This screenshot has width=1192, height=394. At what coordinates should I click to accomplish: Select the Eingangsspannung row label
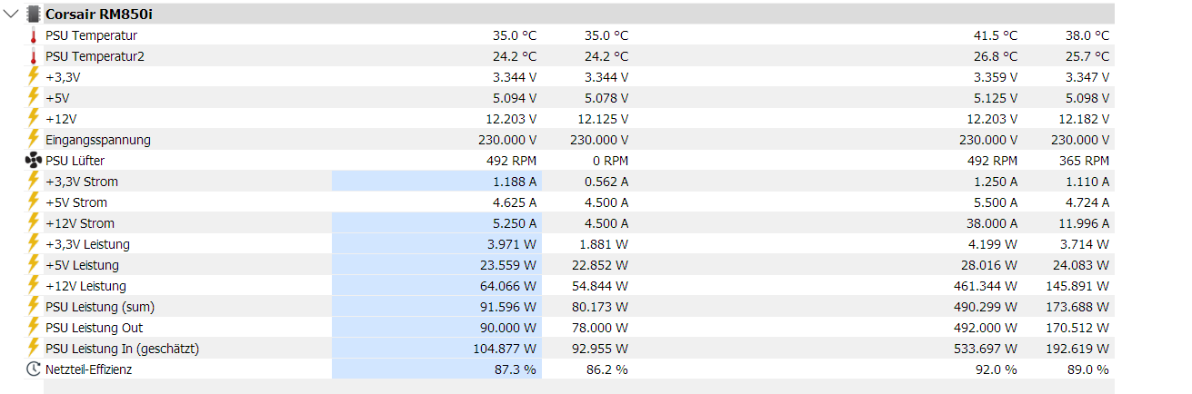(x=98, y=140)
